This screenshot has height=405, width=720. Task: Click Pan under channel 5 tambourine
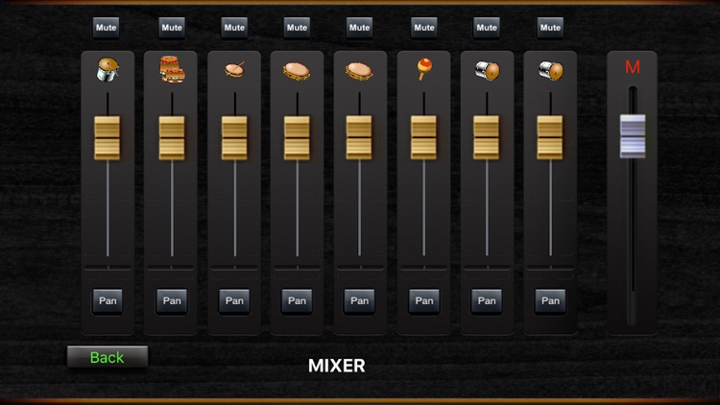pyautogui.click(x=359, y=300)
